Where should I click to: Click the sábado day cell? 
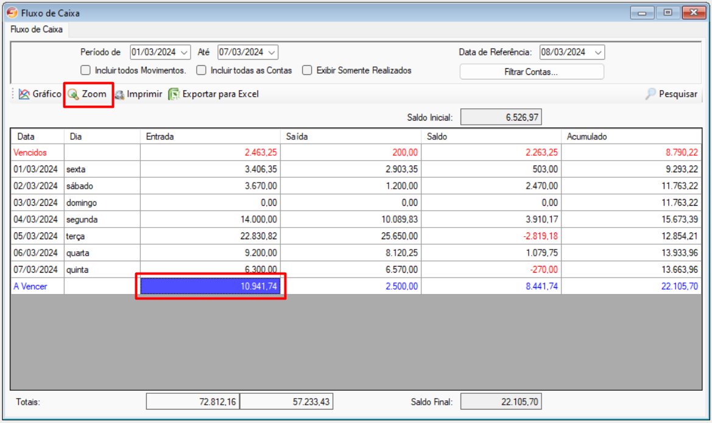click(x=102, y=186)
